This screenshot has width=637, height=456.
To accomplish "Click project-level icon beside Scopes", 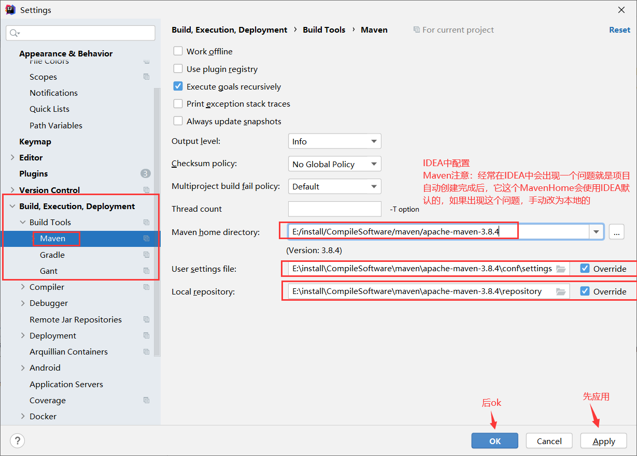I will click(146, 77).
